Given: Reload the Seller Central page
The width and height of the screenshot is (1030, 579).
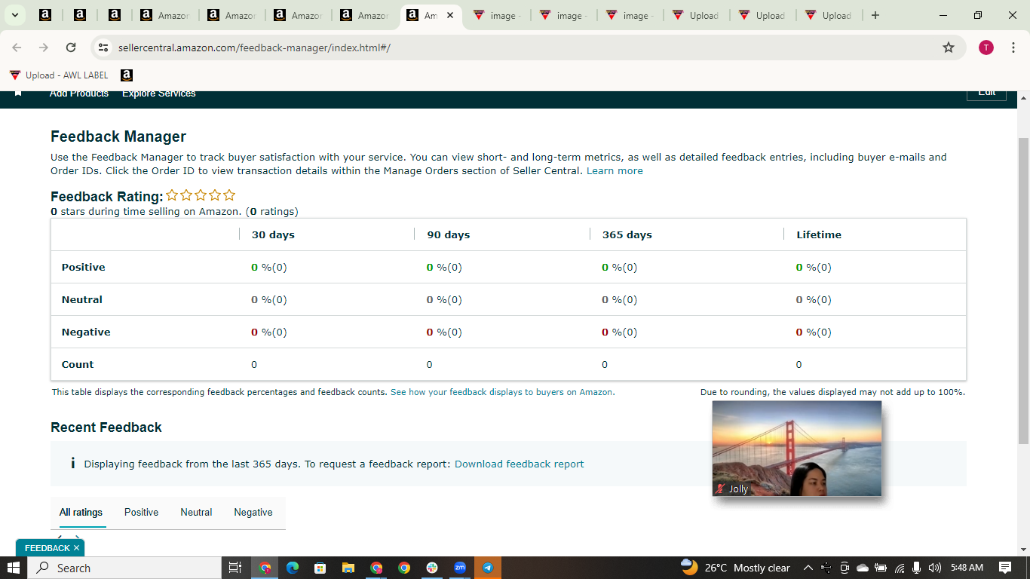Looking at the screenshot, I should tap(71, 47).
